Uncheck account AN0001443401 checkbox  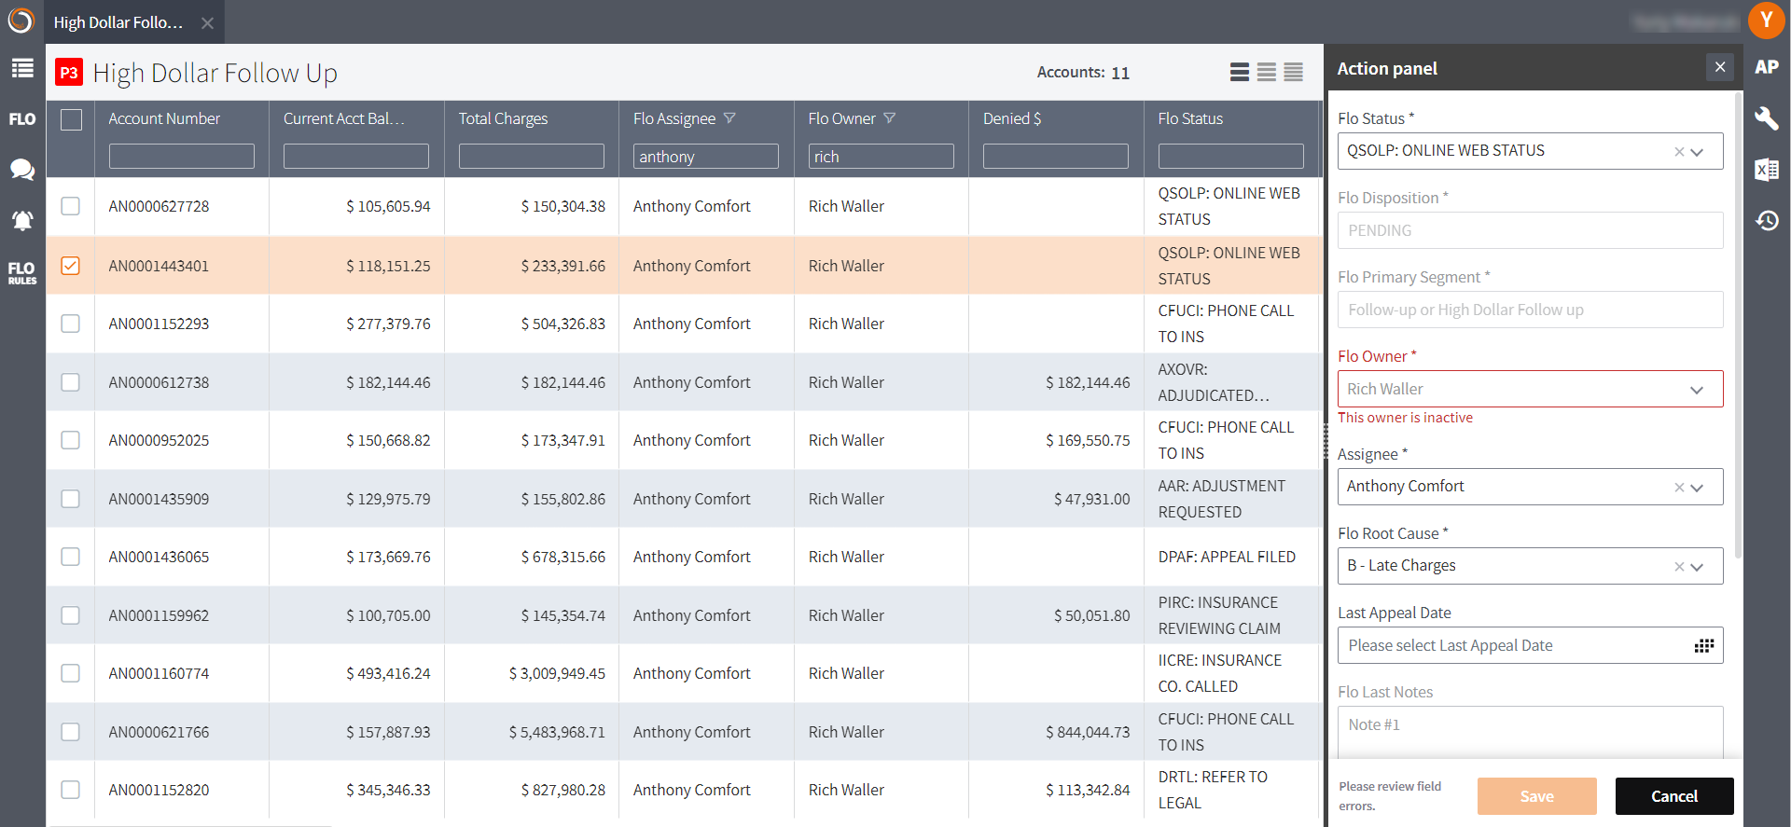71,266
